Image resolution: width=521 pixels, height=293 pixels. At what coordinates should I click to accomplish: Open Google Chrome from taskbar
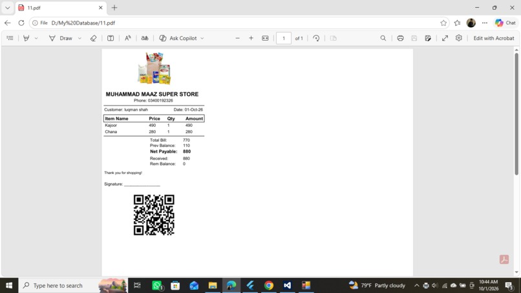(x=269, y=285)
